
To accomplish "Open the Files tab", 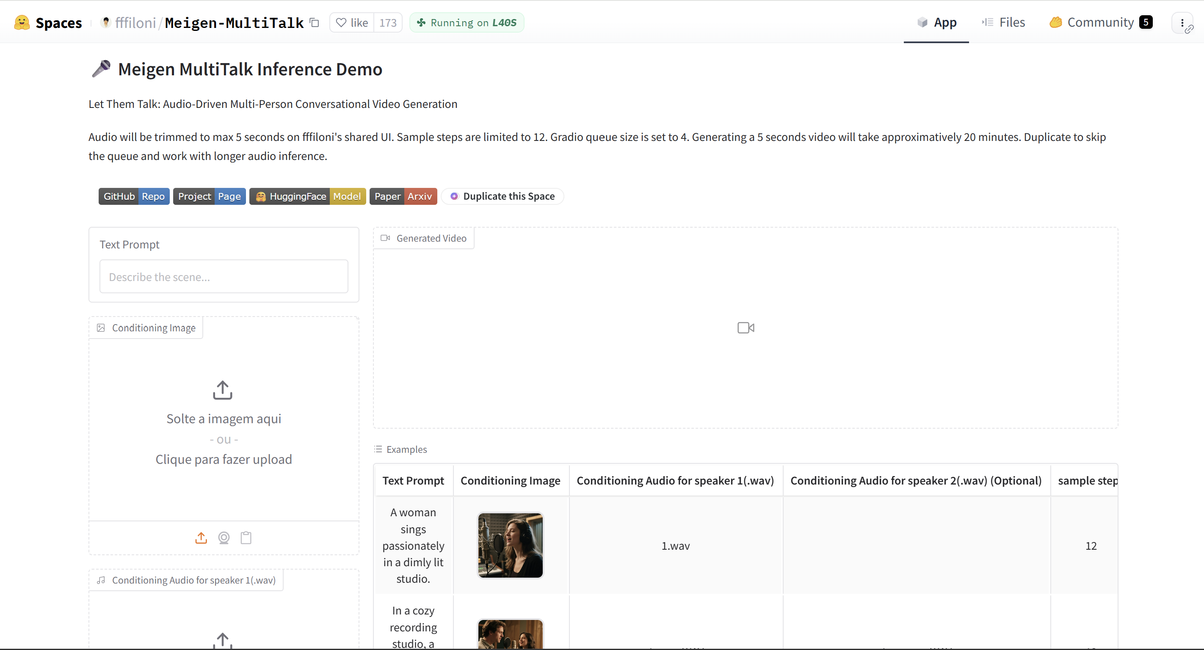I will (x=1003, y=22).
